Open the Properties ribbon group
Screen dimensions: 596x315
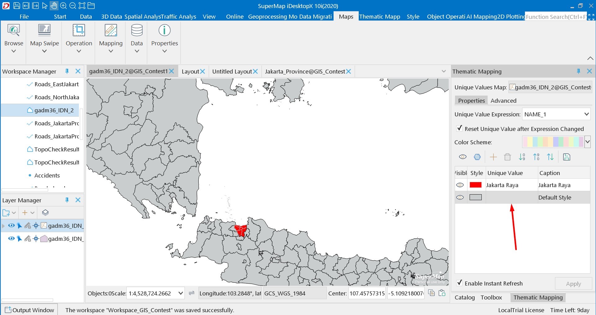165,38
